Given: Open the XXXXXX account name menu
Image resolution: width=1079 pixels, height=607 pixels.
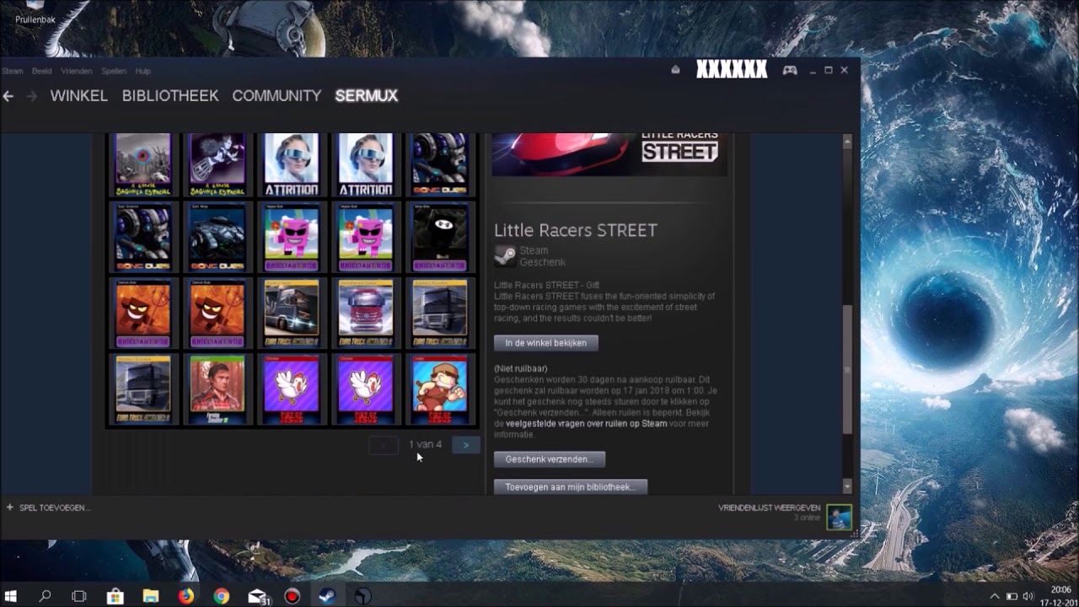Looking at the screenshot, I should coord(732,70).
